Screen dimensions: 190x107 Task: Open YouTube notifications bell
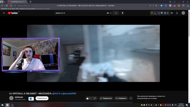tap(177, 13)
